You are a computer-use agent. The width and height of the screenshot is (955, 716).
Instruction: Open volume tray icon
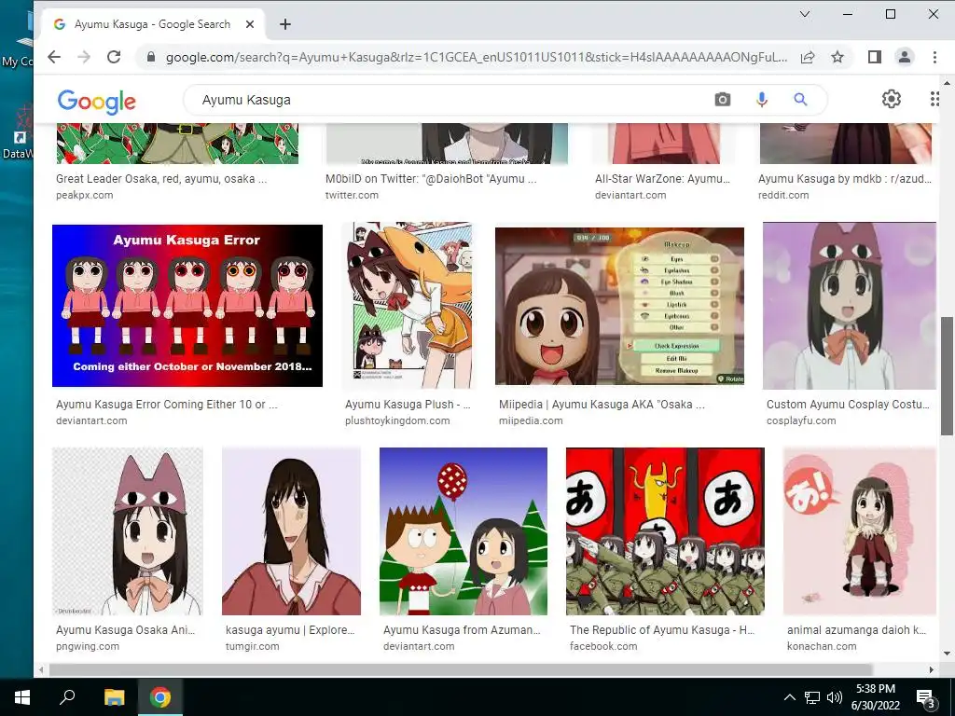click(835, 697)
